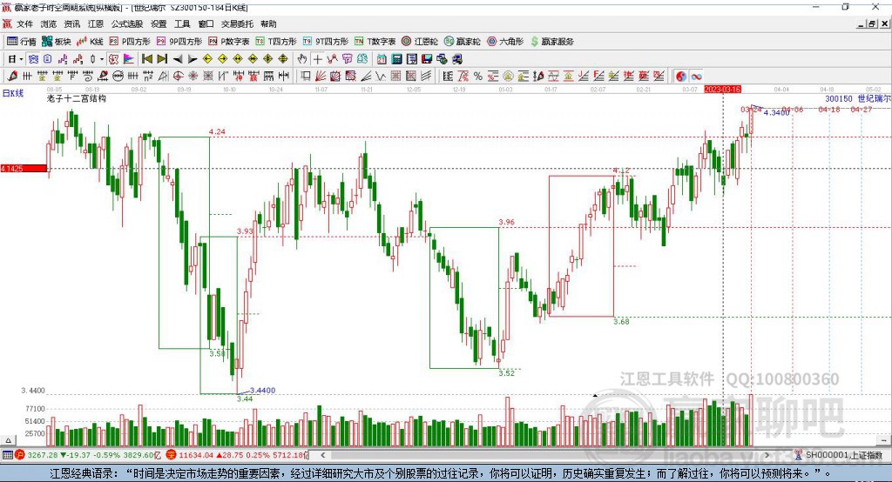This screenshot has height=482, width=892.
Task: Open the 设置 menu
Action: (x=159, y=23)
